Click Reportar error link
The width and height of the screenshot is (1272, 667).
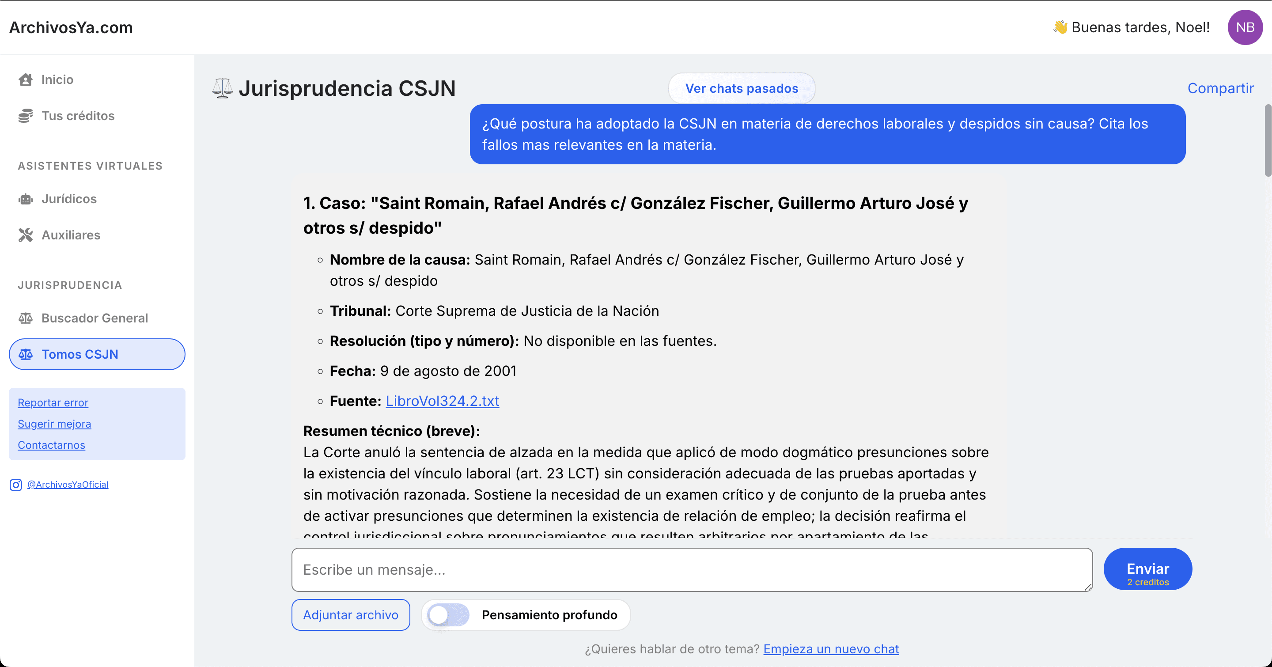click(53, 402)
